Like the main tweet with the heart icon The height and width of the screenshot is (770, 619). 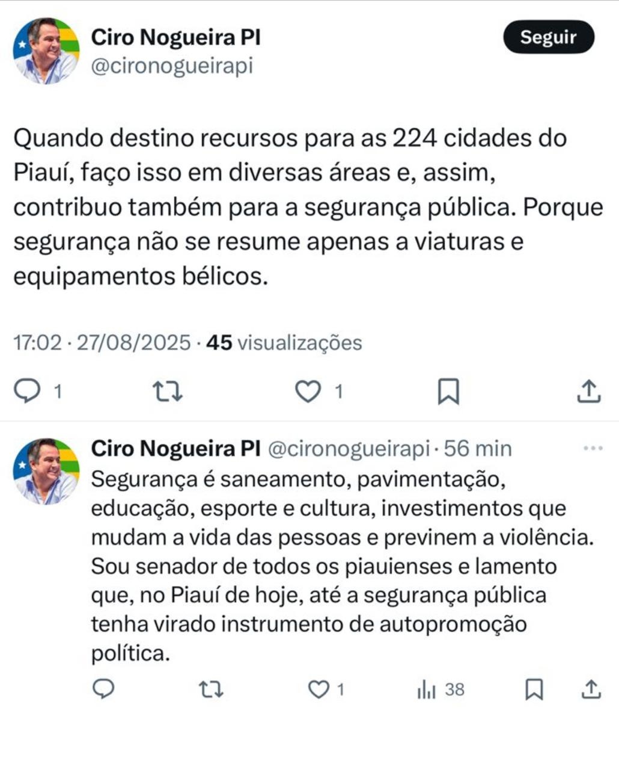[x=308, y=391]
